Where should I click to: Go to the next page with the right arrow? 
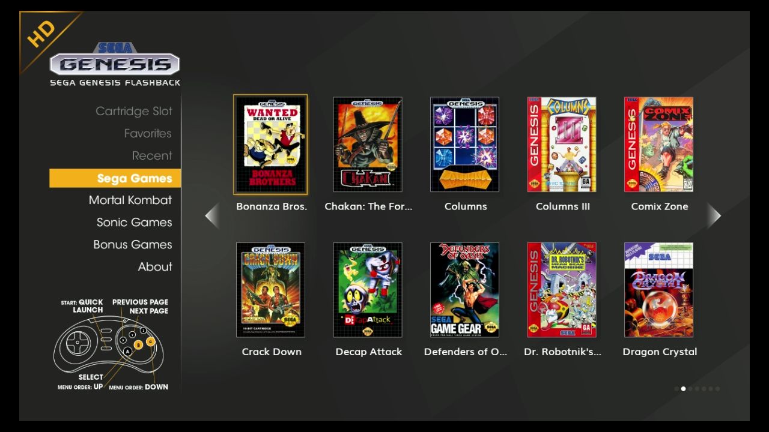pyautogui.click(x=714, y=216)
